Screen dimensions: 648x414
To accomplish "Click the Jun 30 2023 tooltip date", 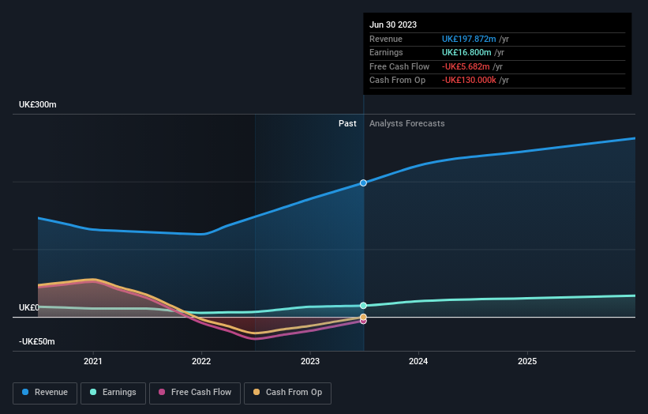I will click(x=393, y=24).
